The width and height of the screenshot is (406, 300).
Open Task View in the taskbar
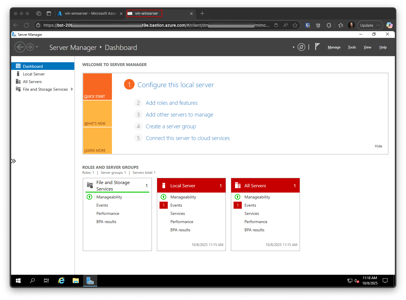(x=46, y=281)
